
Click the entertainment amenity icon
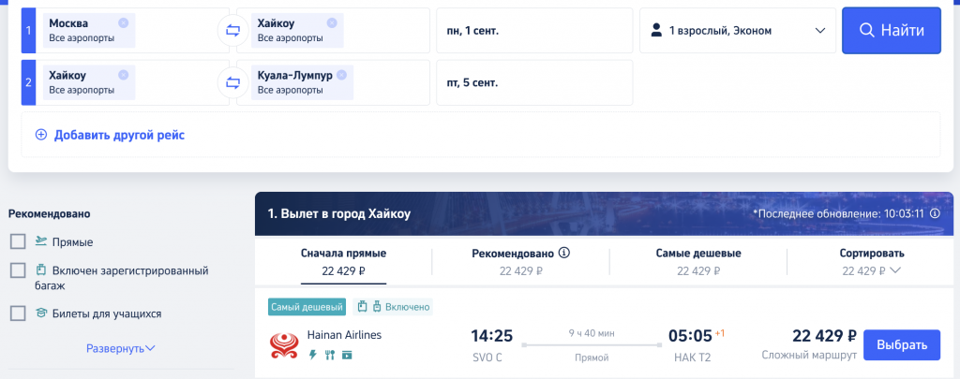coord(347,355)
